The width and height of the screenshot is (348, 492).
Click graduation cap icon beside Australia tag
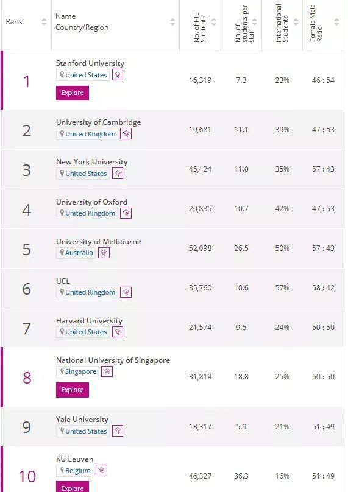[x=104, y=253]
